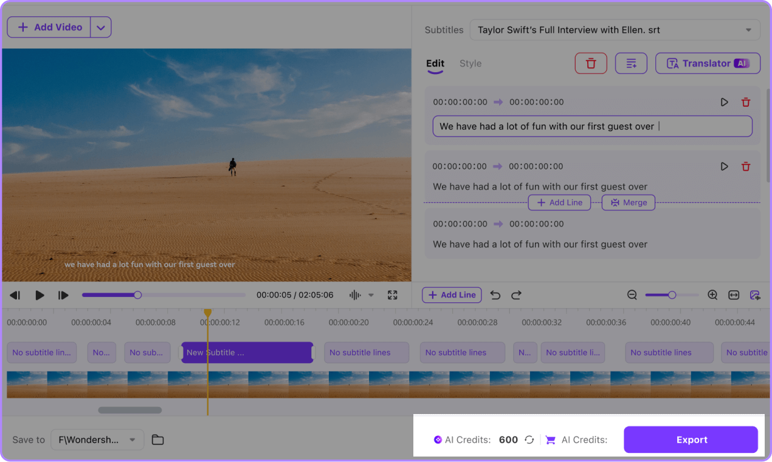The height and width of the screenshot is (462, 772).
Task: Click the fit-timeline-to-window icon
Action: coord(733,295)
